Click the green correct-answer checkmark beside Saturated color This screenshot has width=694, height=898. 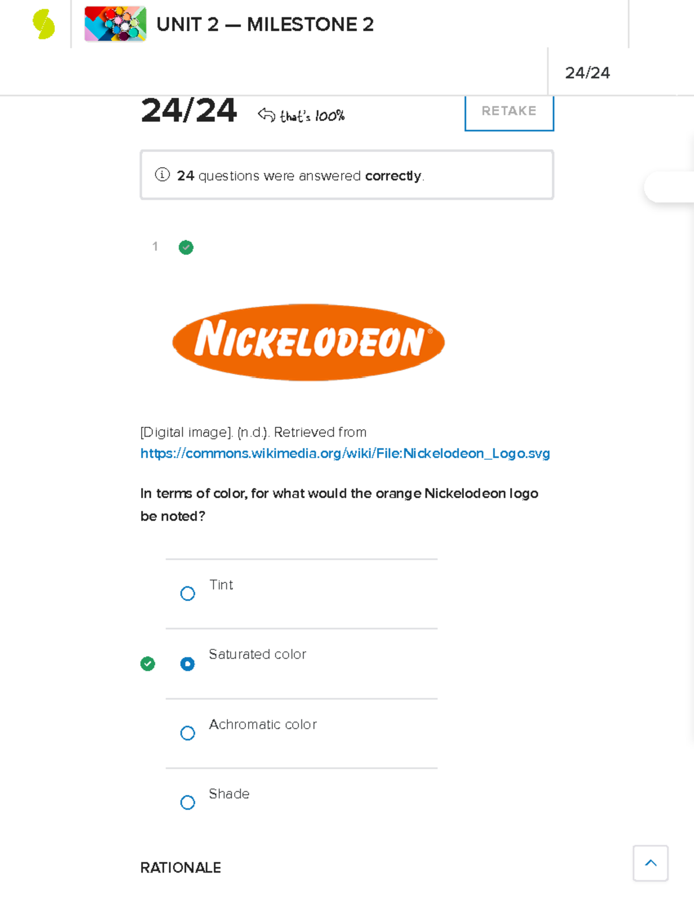147,664
